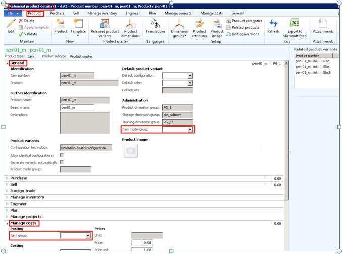
Task: Open Translations under Languages
Action: [x=155, y=26]
